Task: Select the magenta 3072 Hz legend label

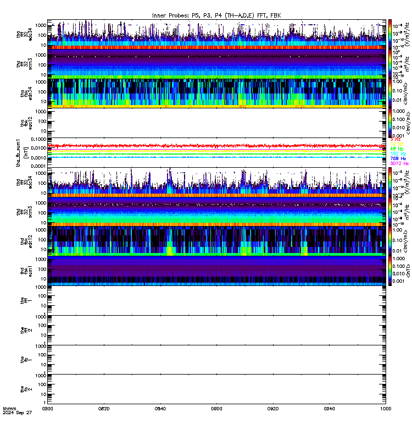Action: tap(399, 163)
